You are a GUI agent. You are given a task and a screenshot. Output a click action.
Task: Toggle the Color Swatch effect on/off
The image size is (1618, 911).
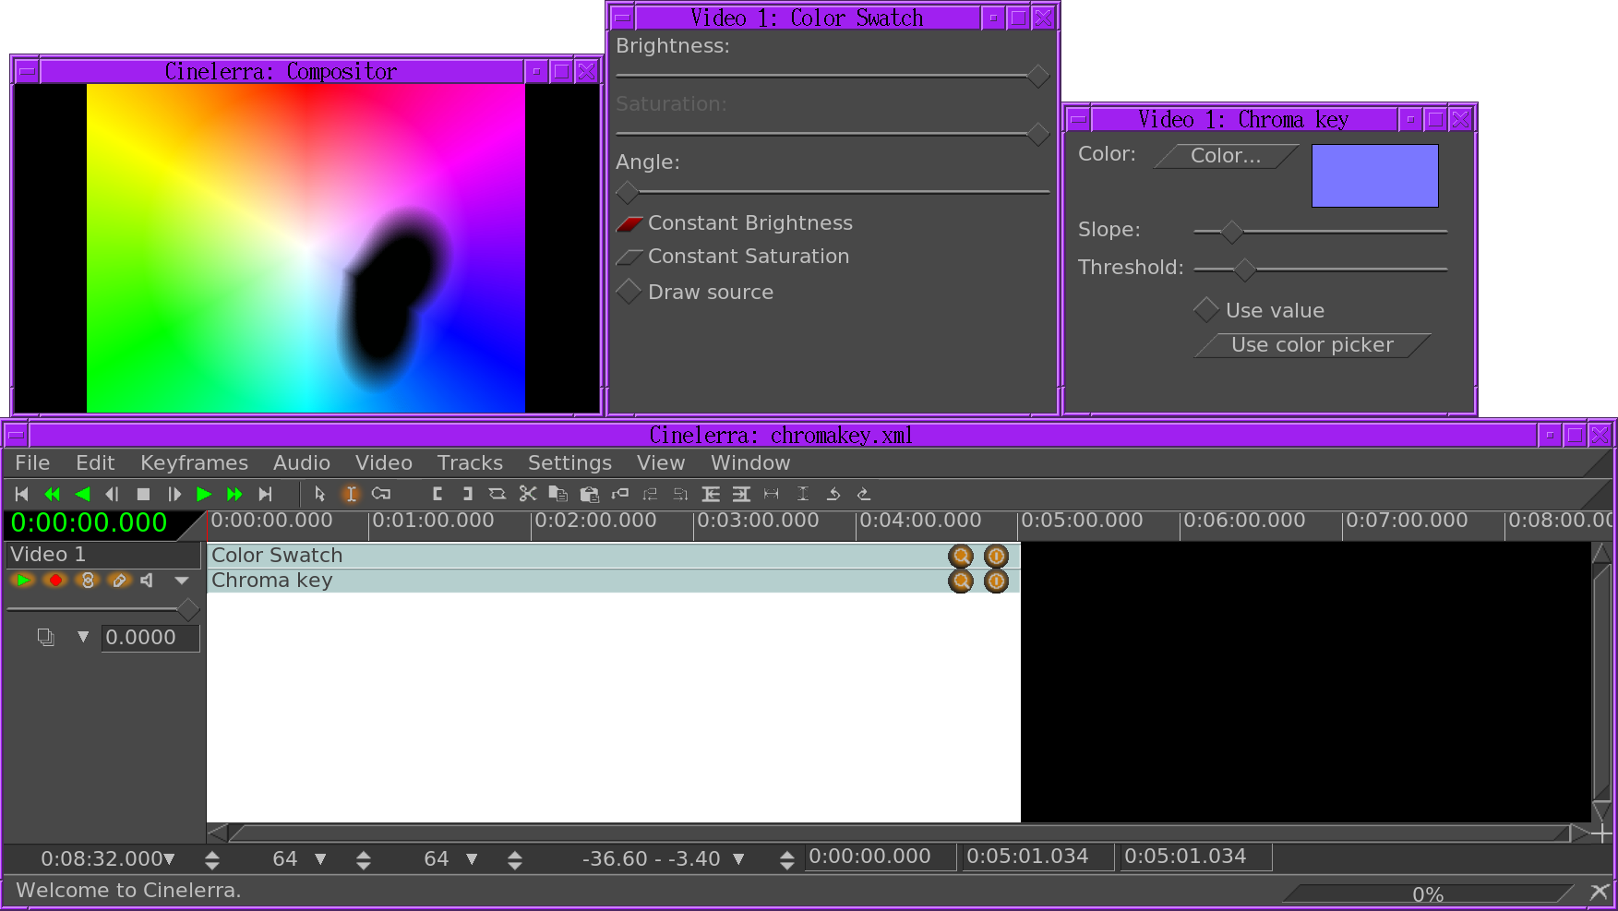(x=996, y=556)
